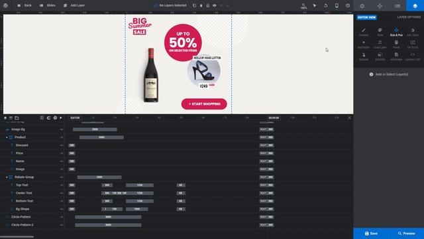Go Back to the overview
The image size is (424, 239).
(25, 5)
